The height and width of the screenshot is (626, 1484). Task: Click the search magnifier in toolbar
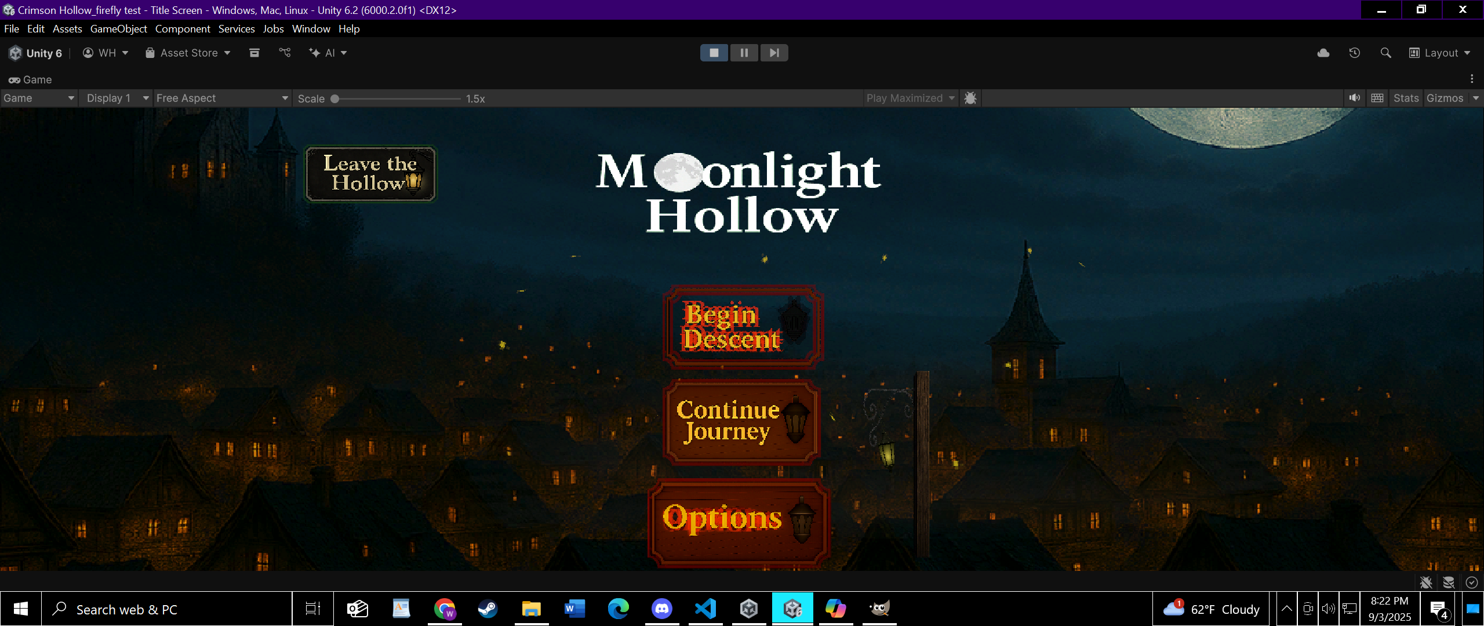click(x=1385, y=53)
